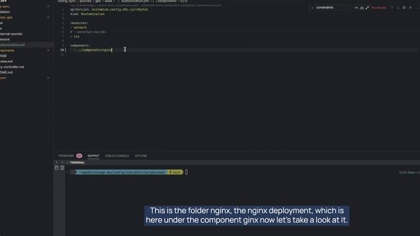Image resolution: width=420 pixels, height=236 pixels.
Task: Collapse the TERMINAL section chevron
Action: coord(67,163)
